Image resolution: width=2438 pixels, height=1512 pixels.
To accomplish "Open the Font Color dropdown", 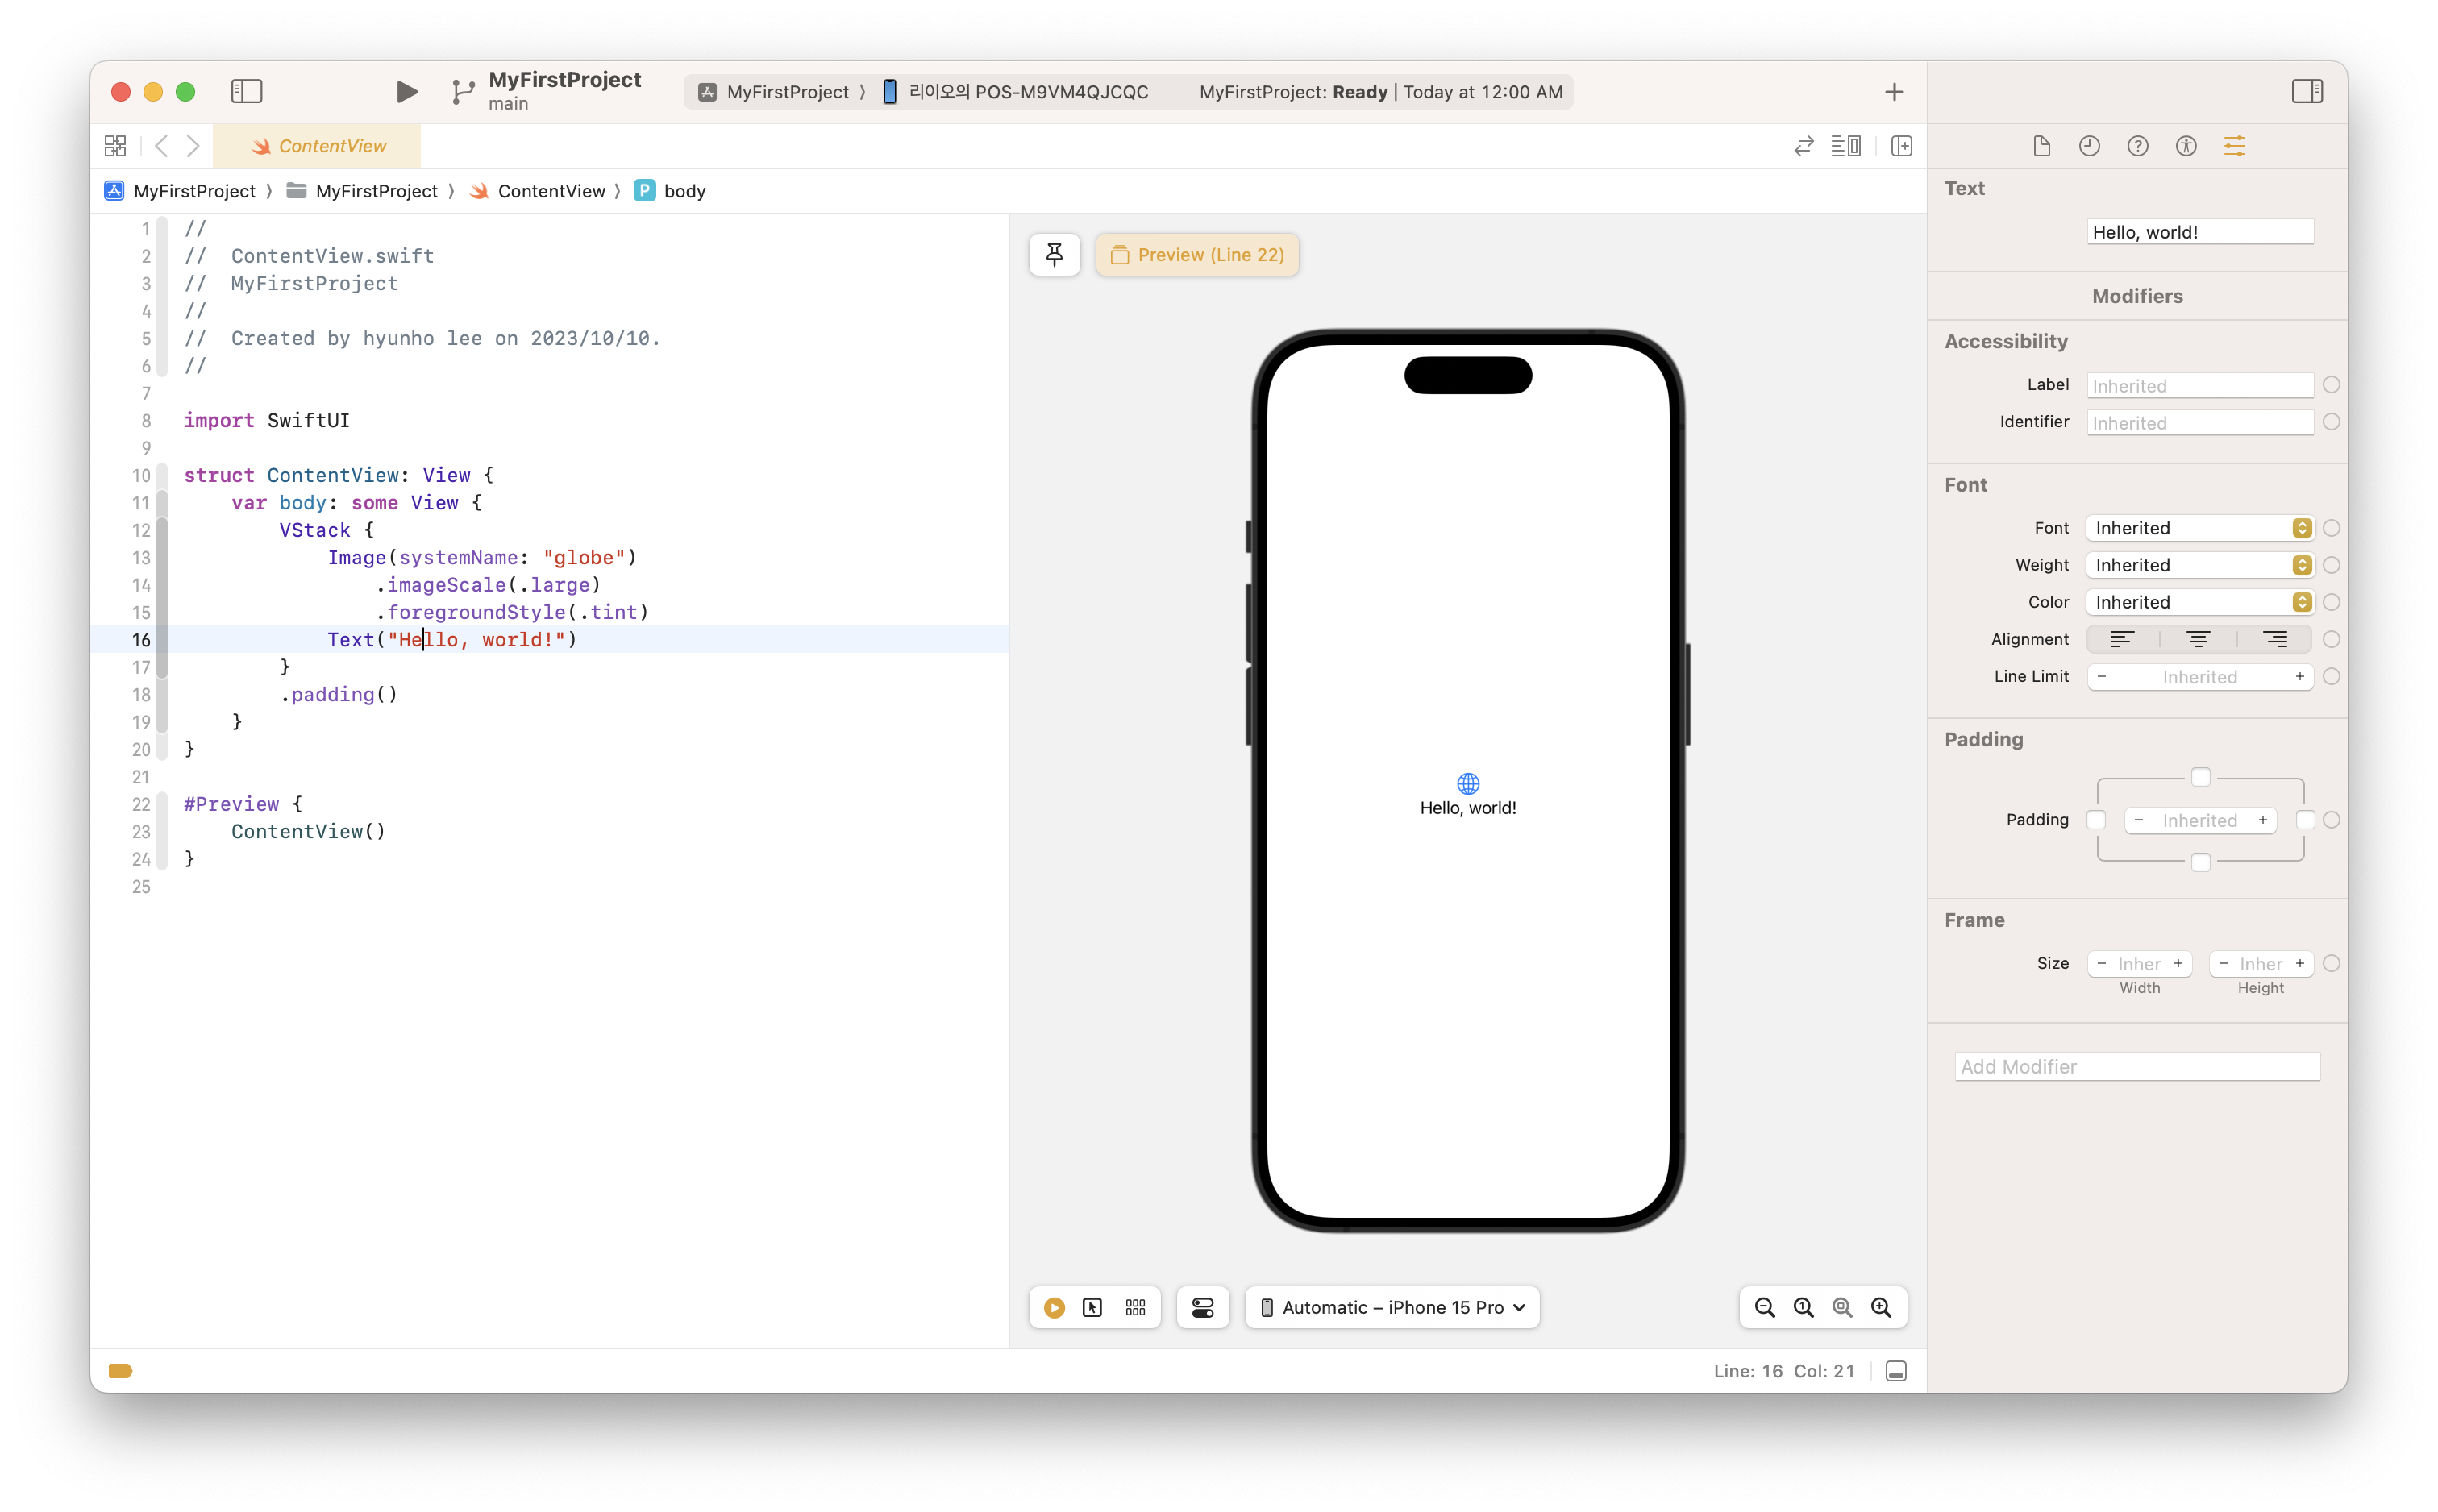I will [x=2199, y=602].
